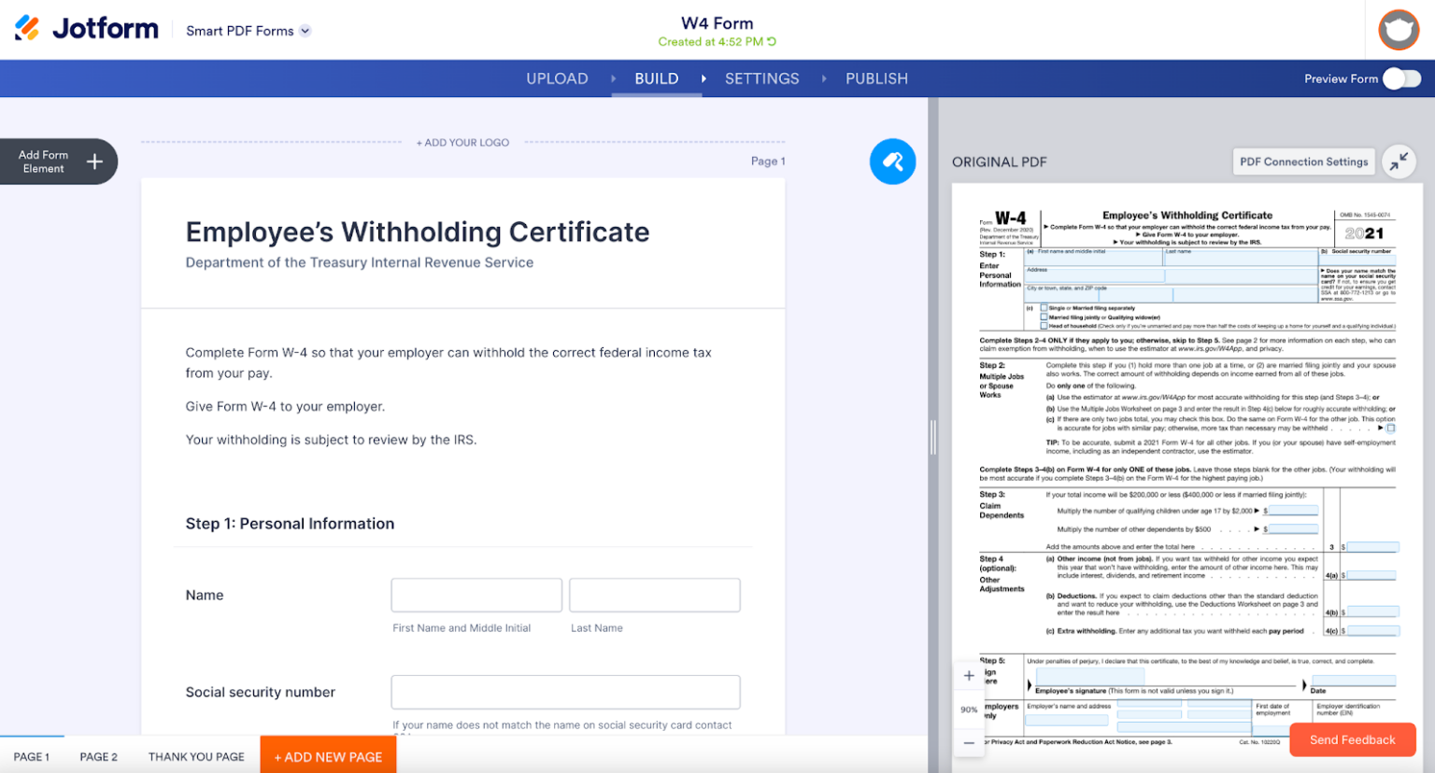This screenshot has width=1435, height=773.
Task: Click the Jotform logo icon
Action: click(24, 28)
